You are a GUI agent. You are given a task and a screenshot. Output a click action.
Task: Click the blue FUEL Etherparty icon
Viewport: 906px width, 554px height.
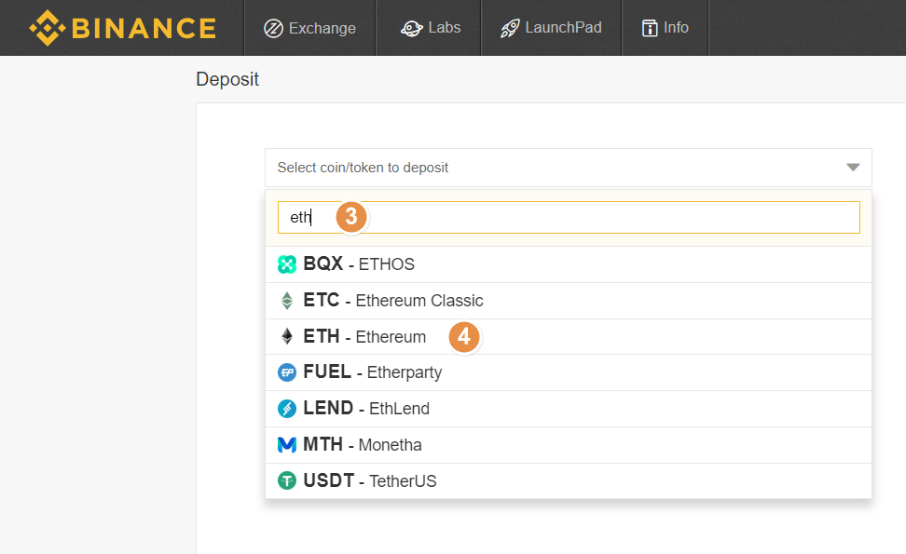point(287,372)
